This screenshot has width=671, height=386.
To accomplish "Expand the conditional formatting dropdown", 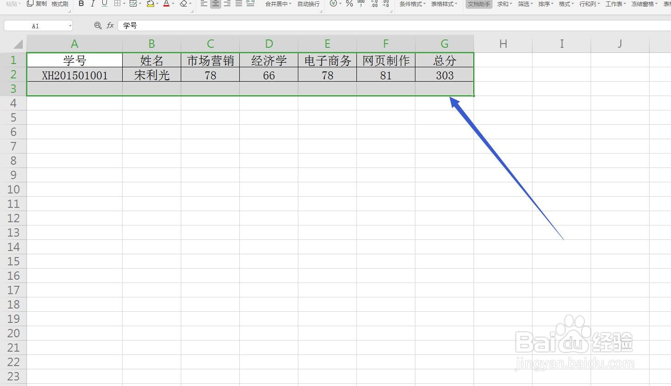I will coord(413,4).
